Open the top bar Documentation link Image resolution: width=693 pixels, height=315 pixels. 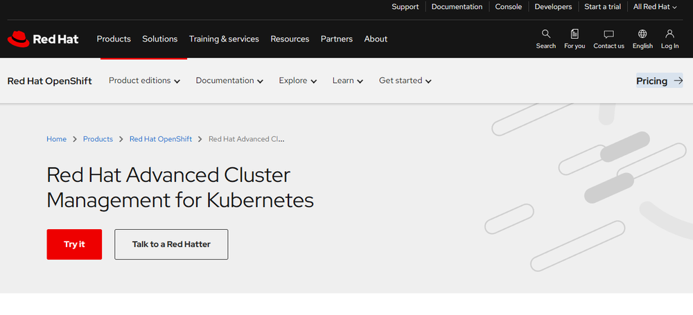(x=457, y=7)
